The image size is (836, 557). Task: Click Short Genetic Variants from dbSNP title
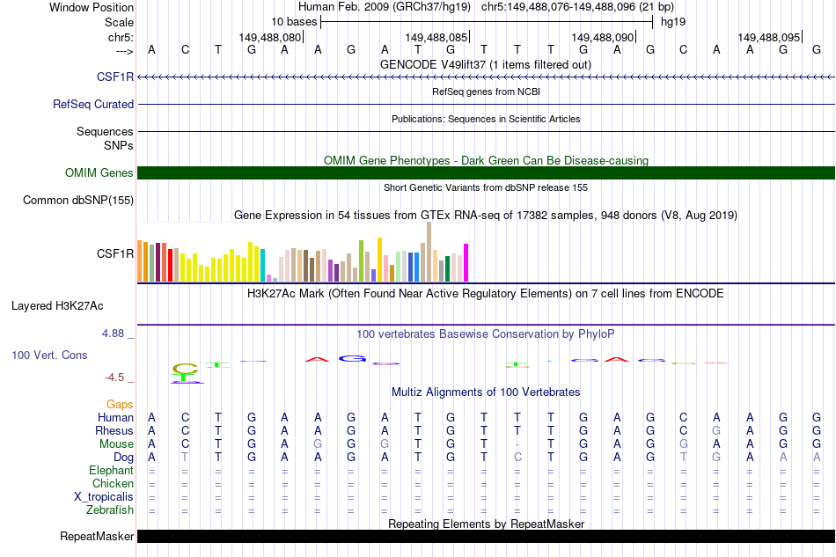tap(486, 187)
